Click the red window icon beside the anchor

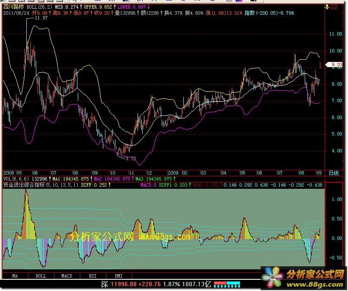coord(334,7)
